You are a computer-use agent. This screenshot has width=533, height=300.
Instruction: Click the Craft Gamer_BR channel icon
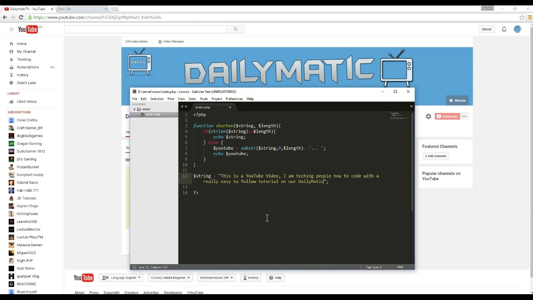(x=11, y=128)
